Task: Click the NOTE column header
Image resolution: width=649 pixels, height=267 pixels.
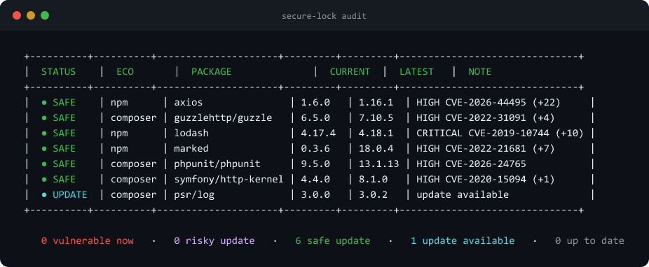Action: click(x=479, y=72)
